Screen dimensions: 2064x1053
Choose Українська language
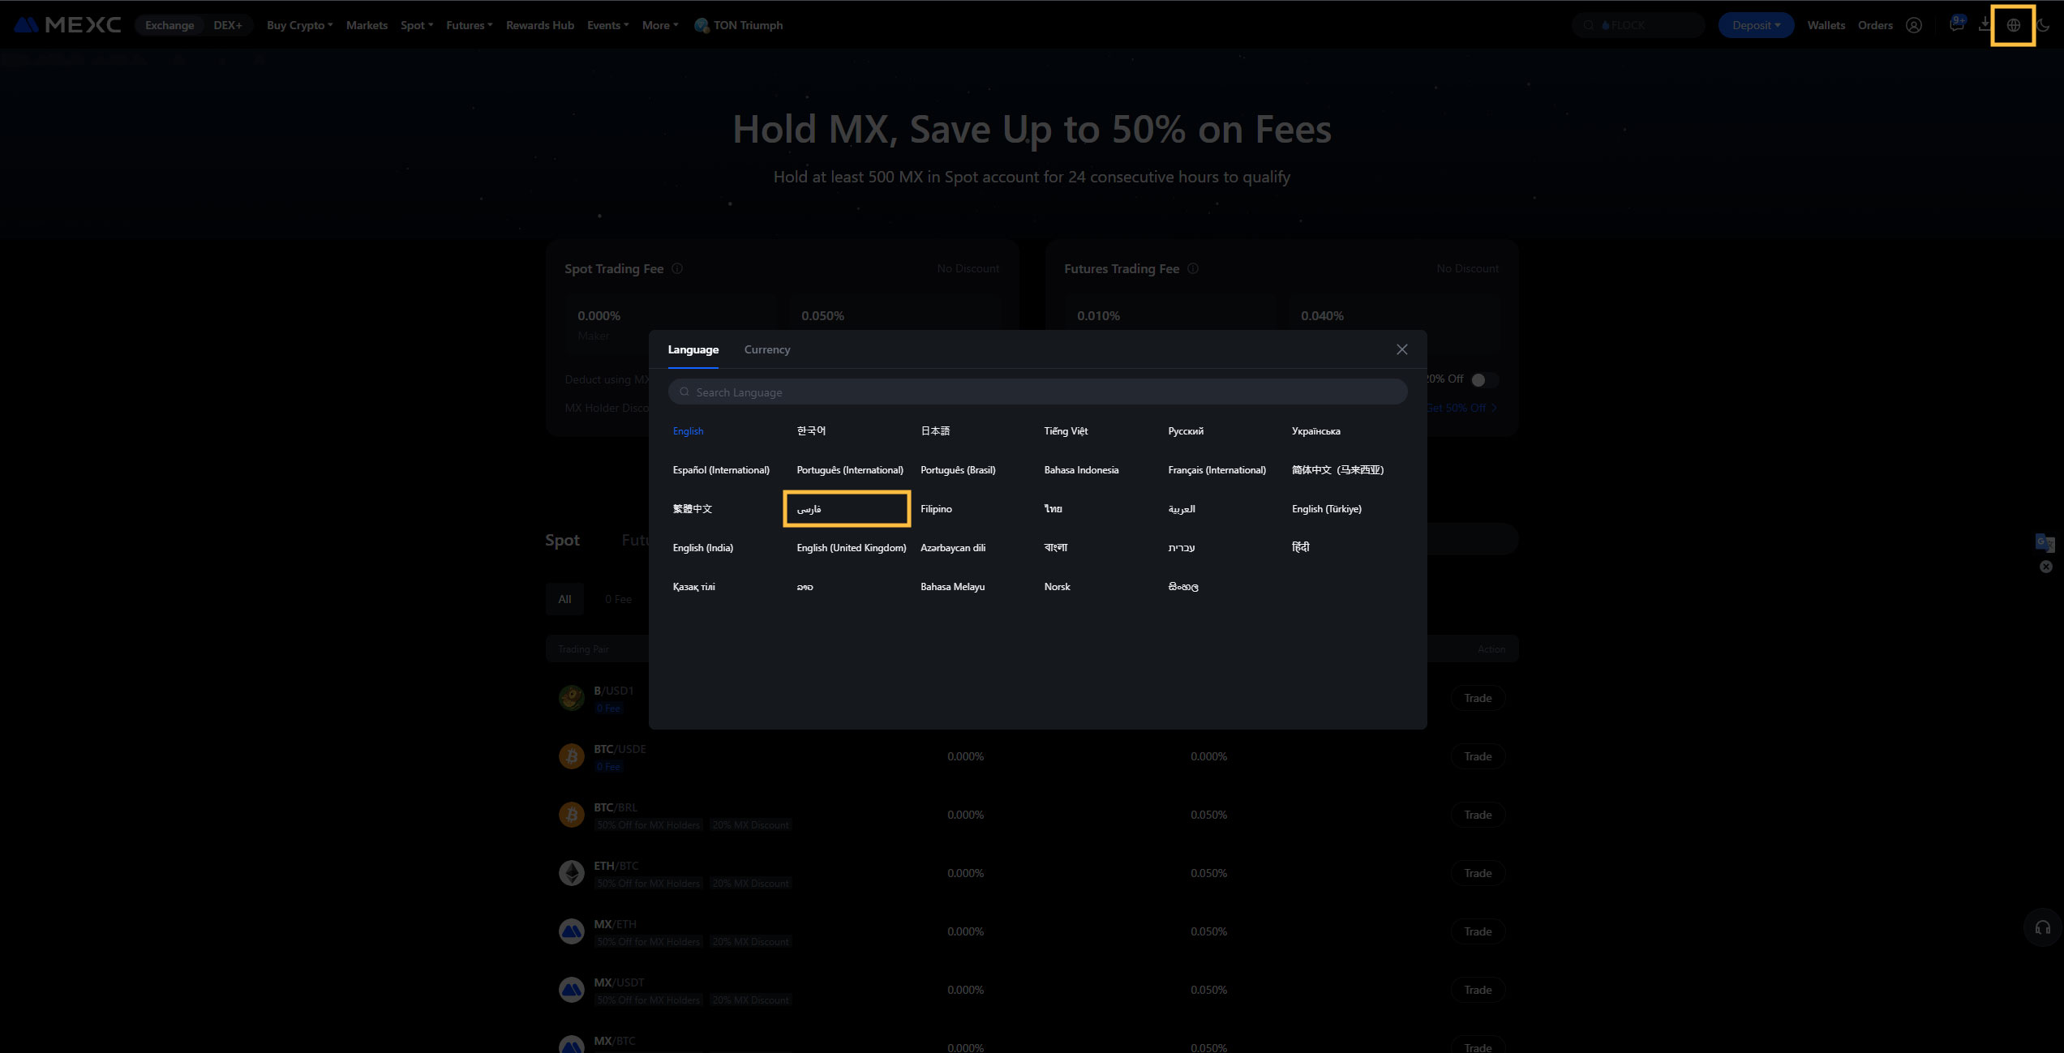coord(1315,431)
